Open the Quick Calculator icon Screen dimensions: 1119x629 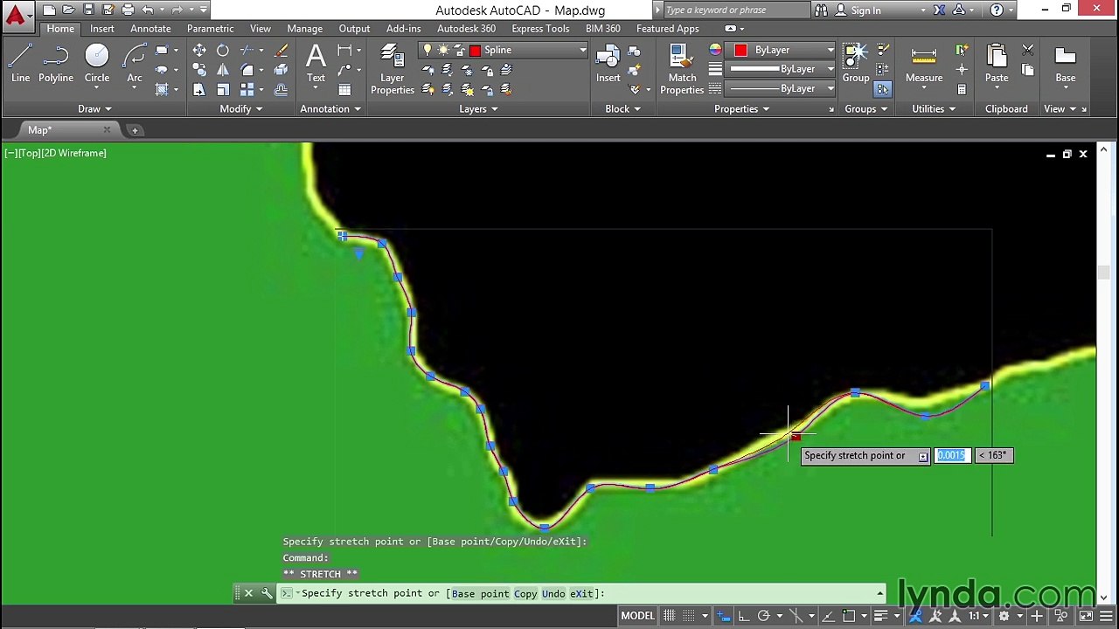[962, 89]
